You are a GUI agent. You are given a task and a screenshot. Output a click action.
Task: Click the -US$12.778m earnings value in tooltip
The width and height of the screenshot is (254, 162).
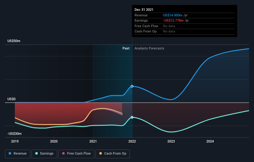click(x=173, y=20)
